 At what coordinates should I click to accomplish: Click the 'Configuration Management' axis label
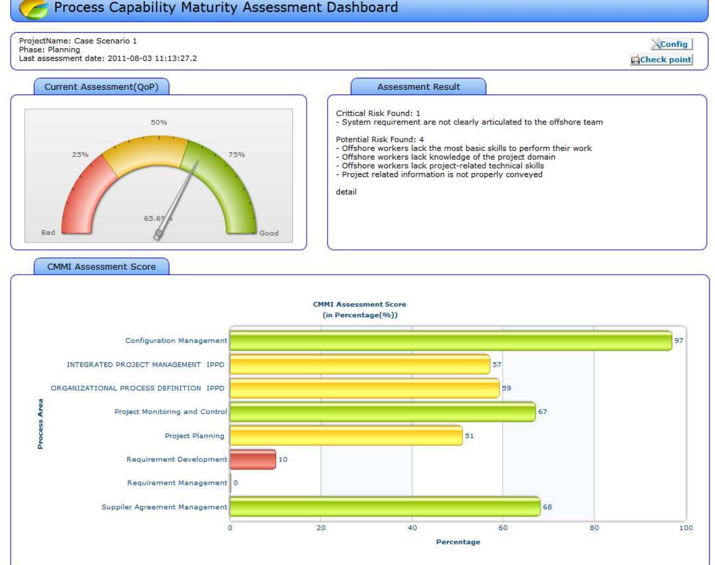pos(176,341)
